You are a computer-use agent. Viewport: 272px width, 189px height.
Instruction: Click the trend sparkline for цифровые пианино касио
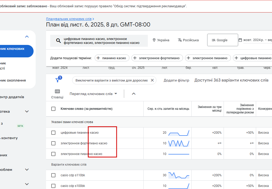[179, 133]
